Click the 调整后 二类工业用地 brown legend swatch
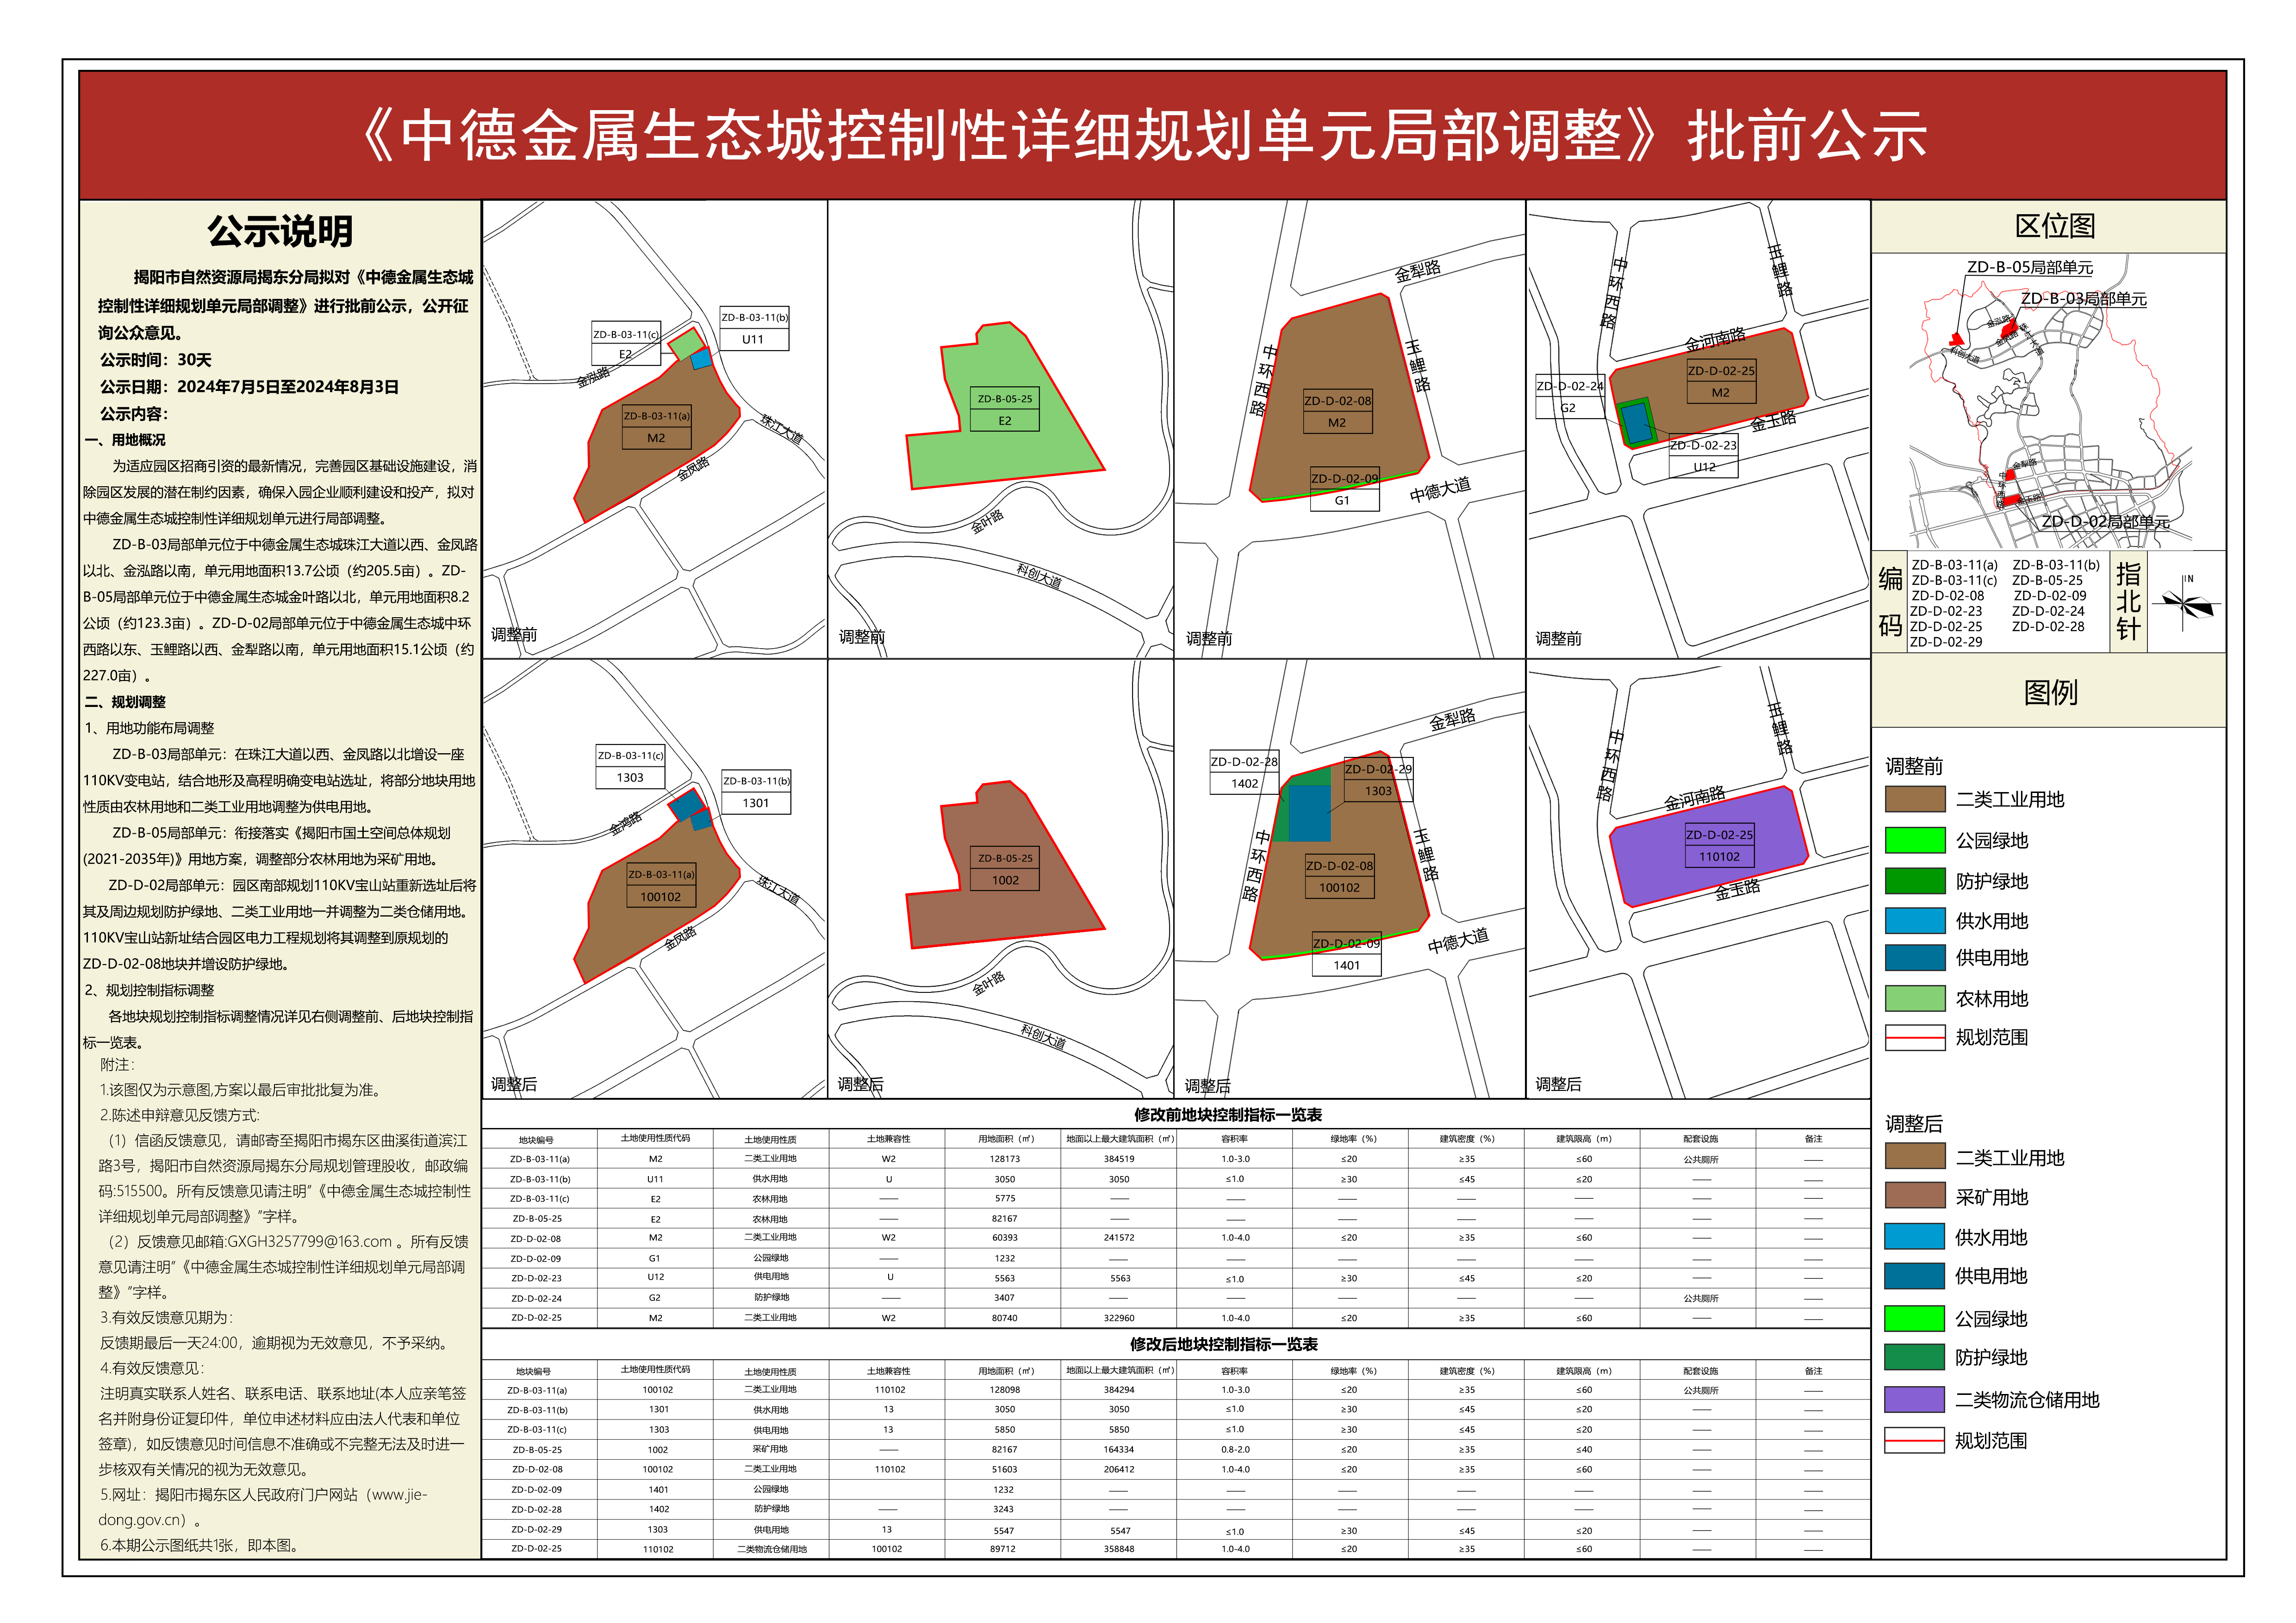 pos(1914,1156)
